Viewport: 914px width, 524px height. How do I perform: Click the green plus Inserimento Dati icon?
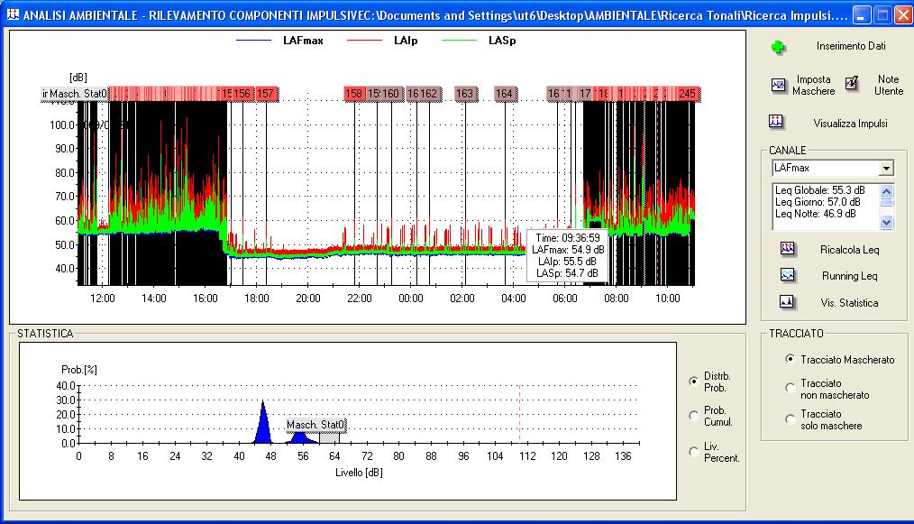778,47
